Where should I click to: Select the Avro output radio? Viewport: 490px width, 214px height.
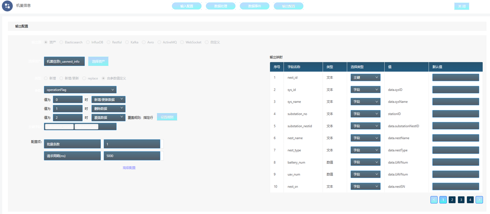click(x=144, y=42)
